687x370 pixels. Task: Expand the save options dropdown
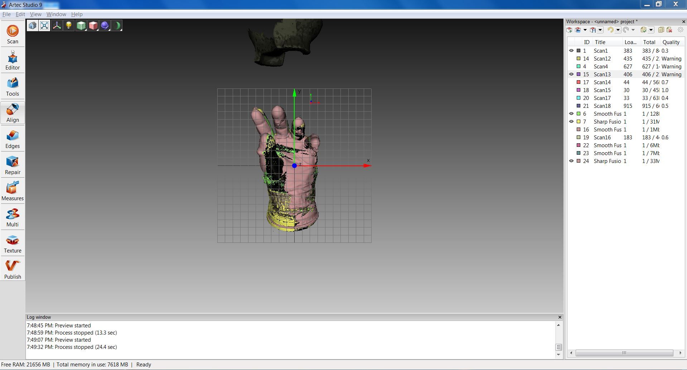[600, 30]
